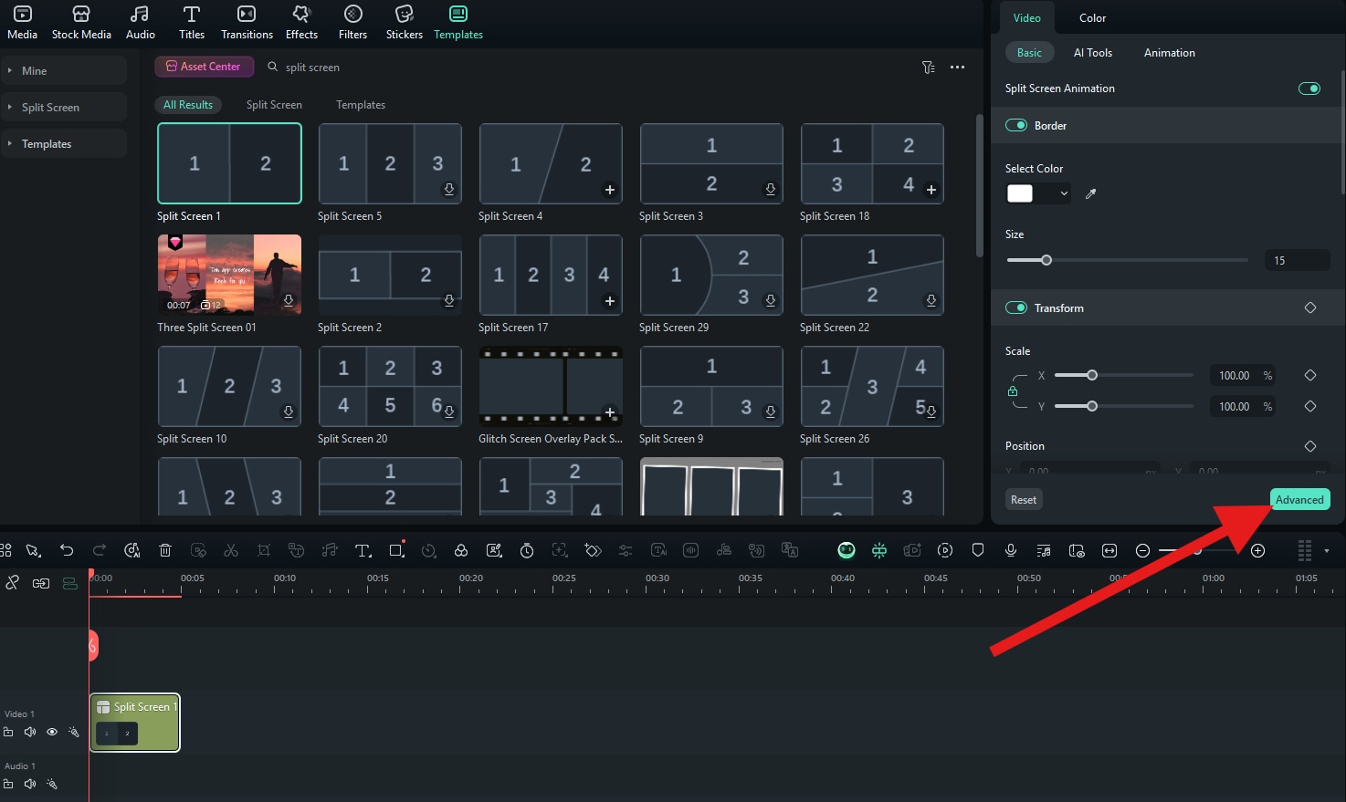
Task: Open the AI Tools sub-tab
Action: (1093, 52)
